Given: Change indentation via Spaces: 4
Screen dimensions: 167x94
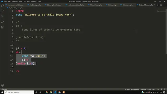Looking at the screenshot, I should tap(143, 89).
